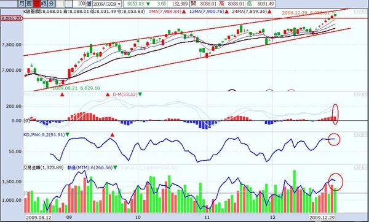Click green down arrow beside KD %K(91.91)
The width and height of the screenshot is (369, 222).
[x=68, y=135]
